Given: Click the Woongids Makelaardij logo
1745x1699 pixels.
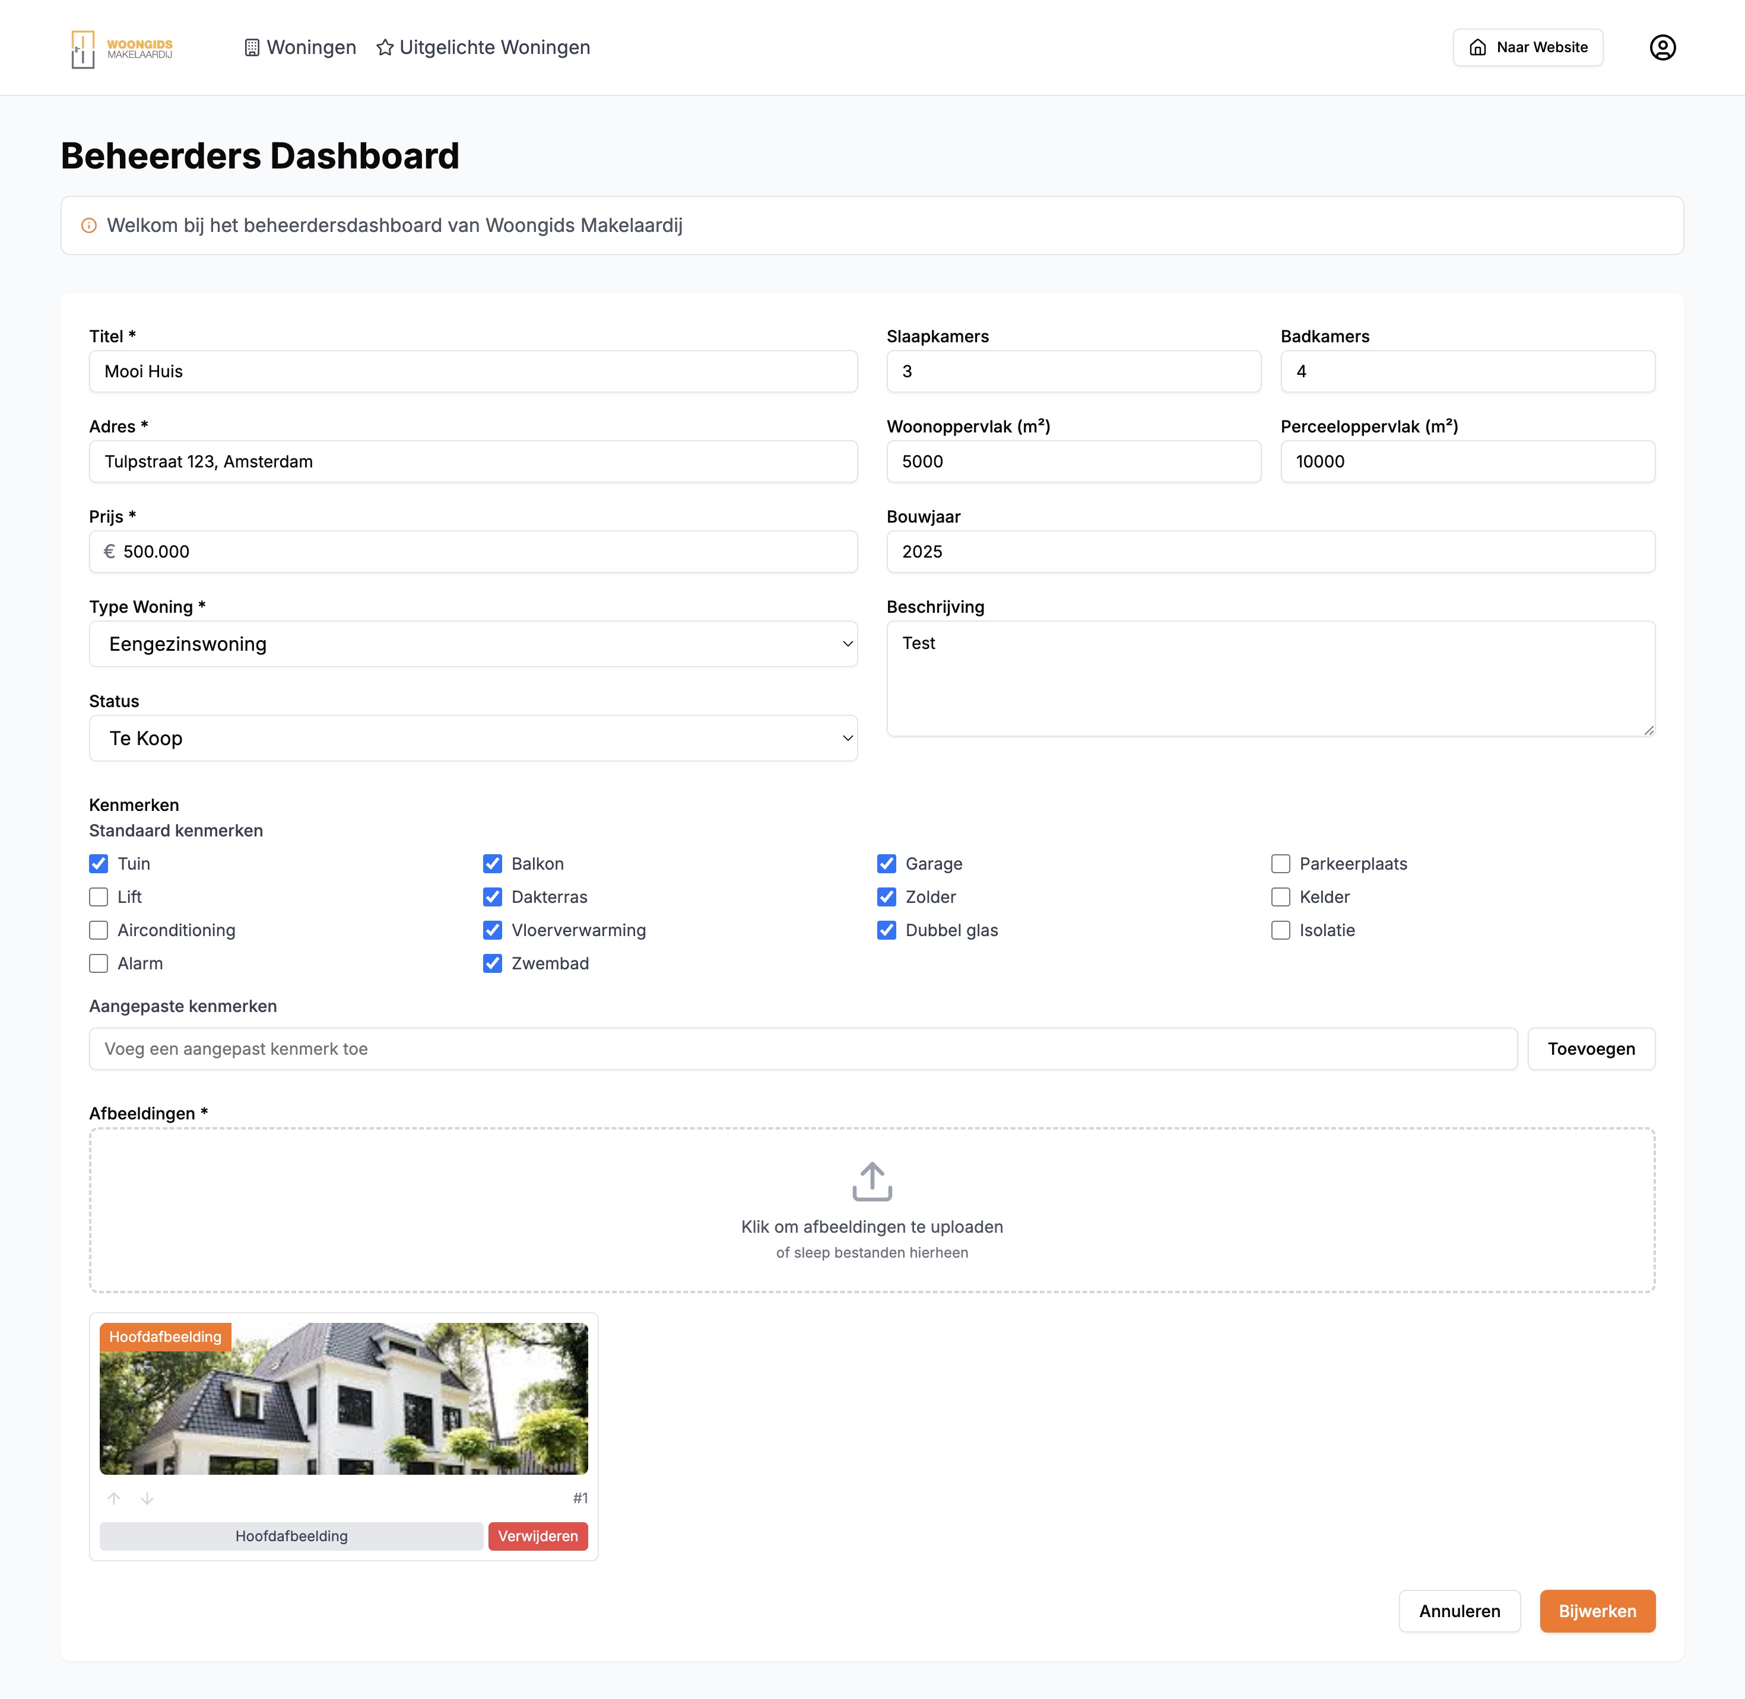Looking at the screenshot, I should [x=122, y=48].
